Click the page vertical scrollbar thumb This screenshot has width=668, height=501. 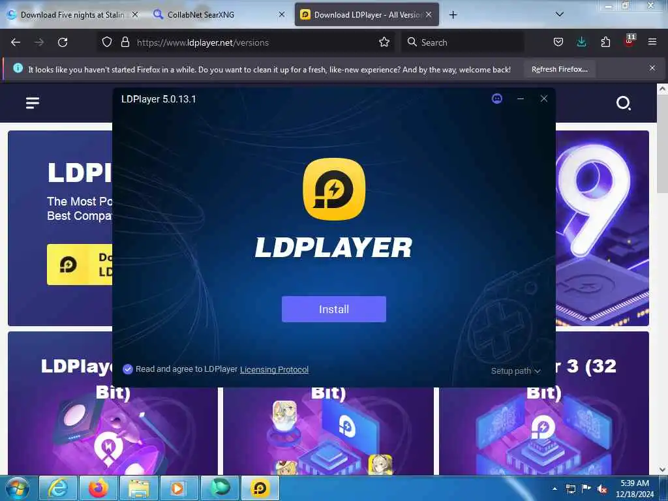pyautogui.click(x=662, y=145)
